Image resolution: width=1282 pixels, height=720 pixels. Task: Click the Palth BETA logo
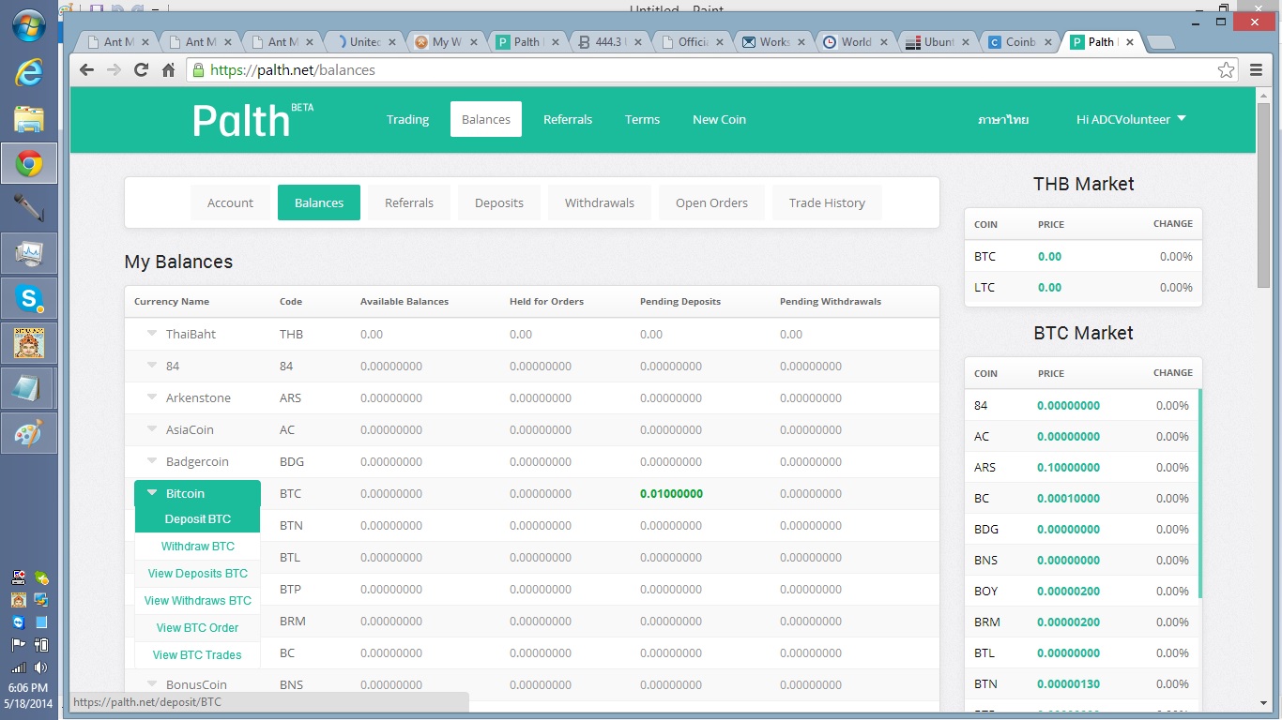(x=252, y=120)
